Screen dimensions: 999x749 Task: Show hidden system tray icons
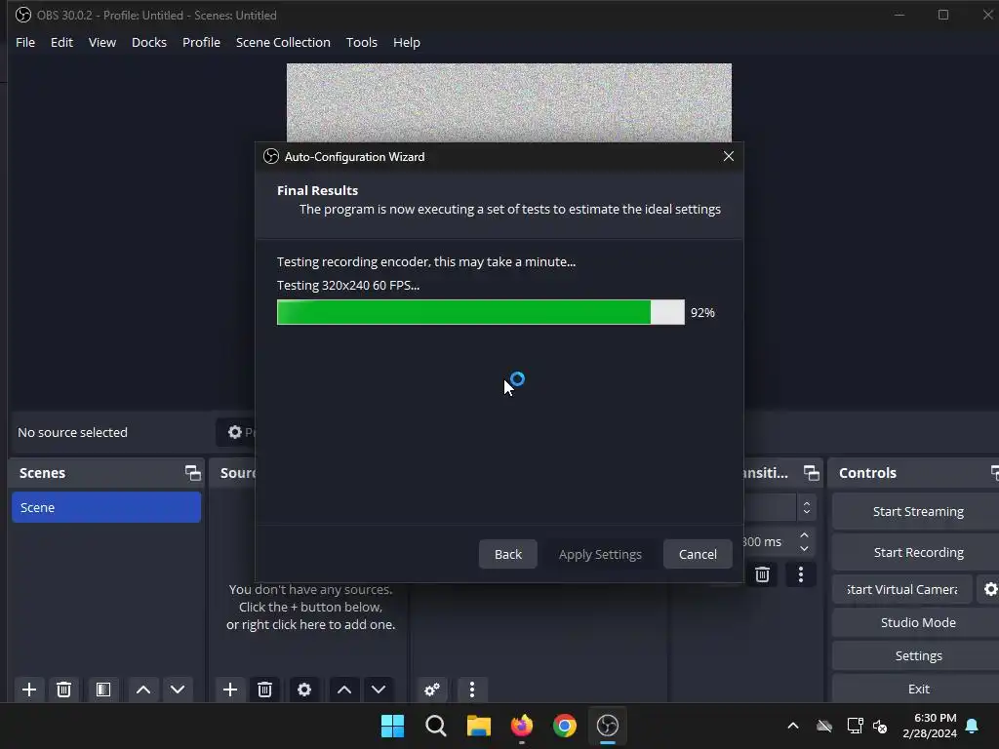[793, 726]
